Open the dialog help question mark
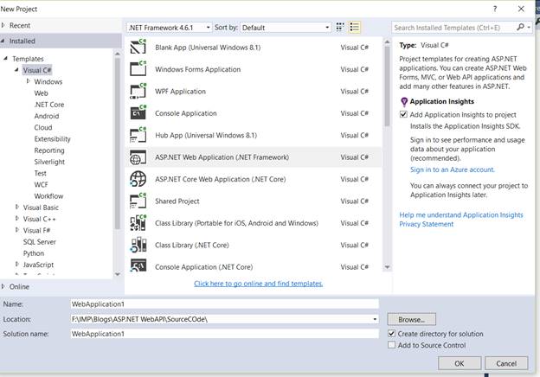 tap(495, 9)
